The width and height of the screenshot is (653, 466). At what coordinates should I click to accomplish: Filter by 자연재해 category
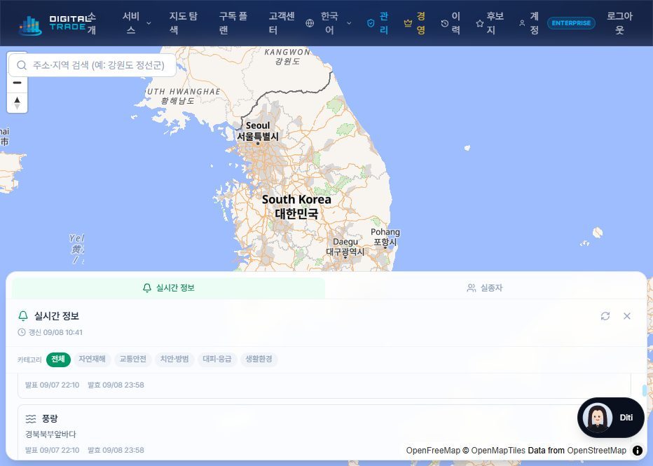[x=92, y=359]
